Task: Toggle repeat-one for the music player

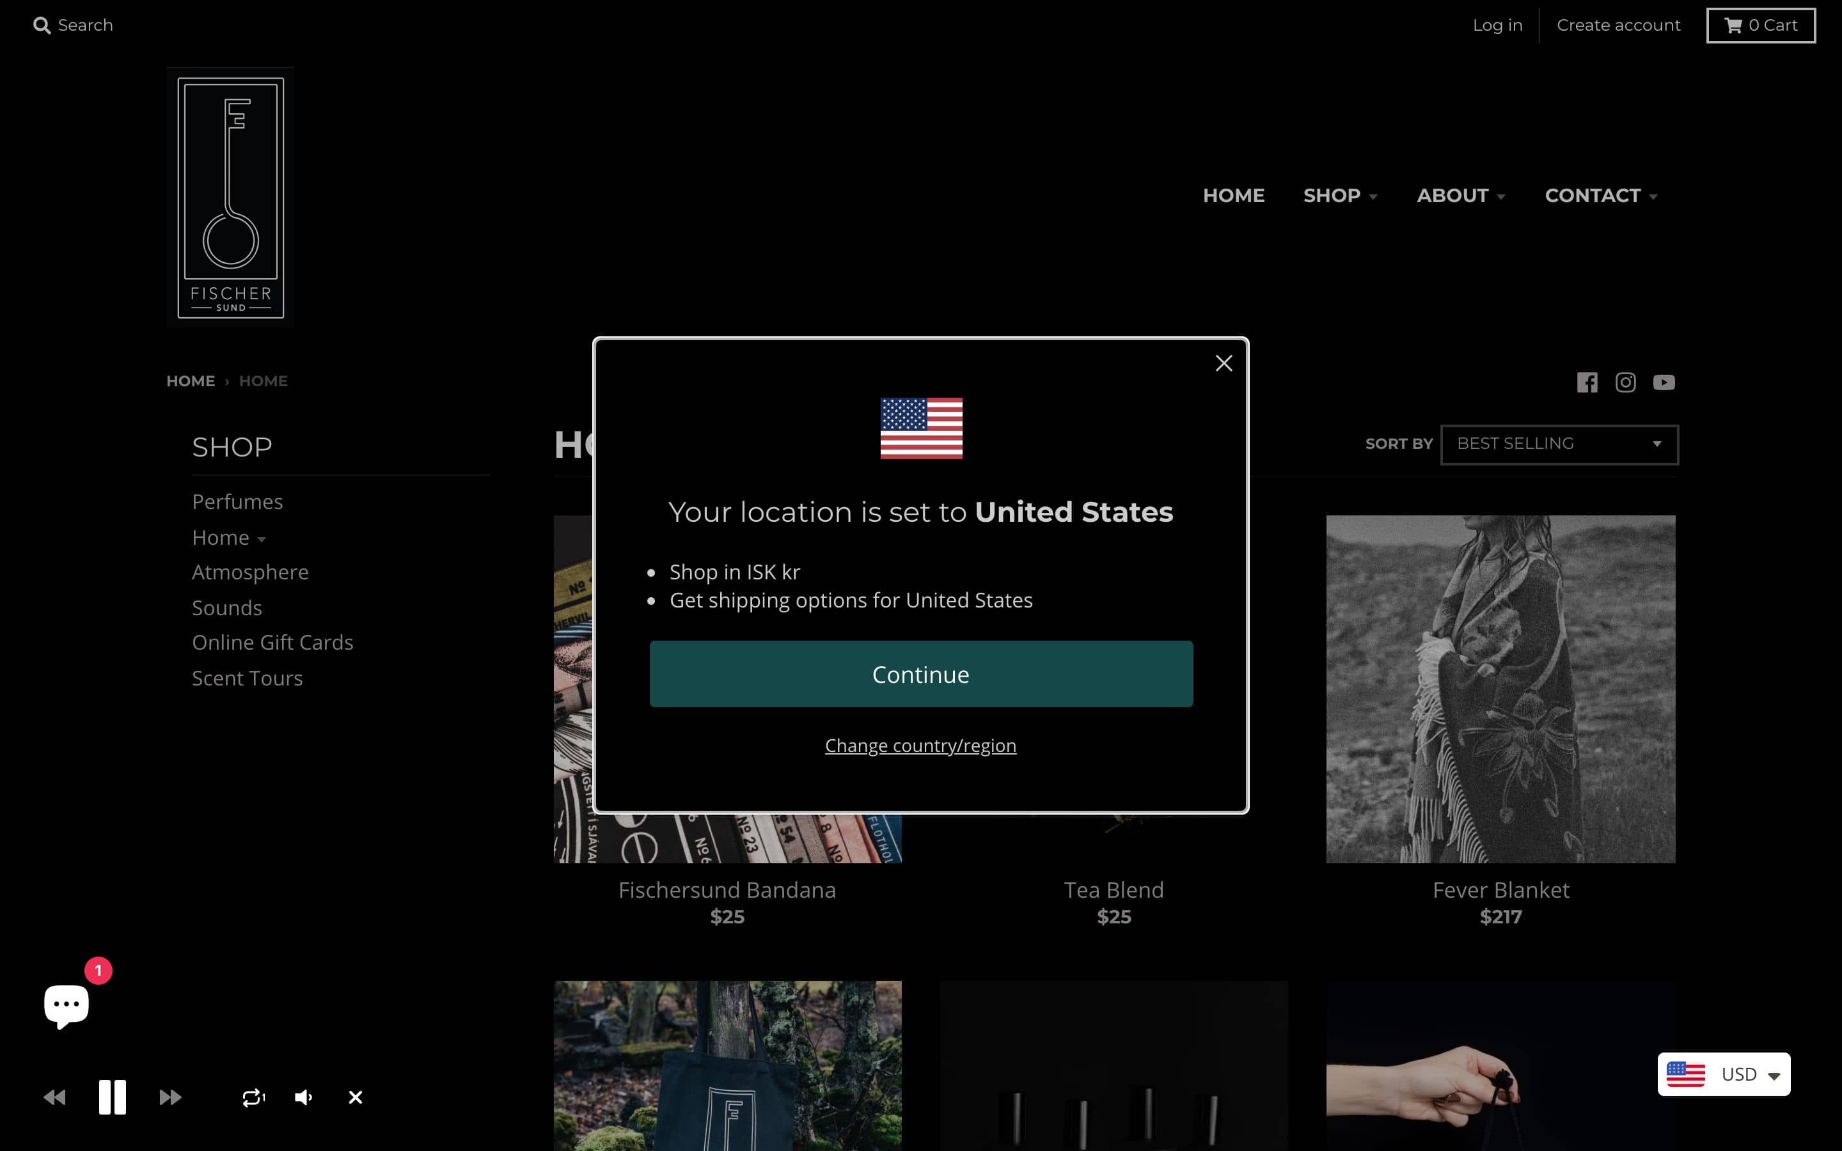Action: [253, 1097]
